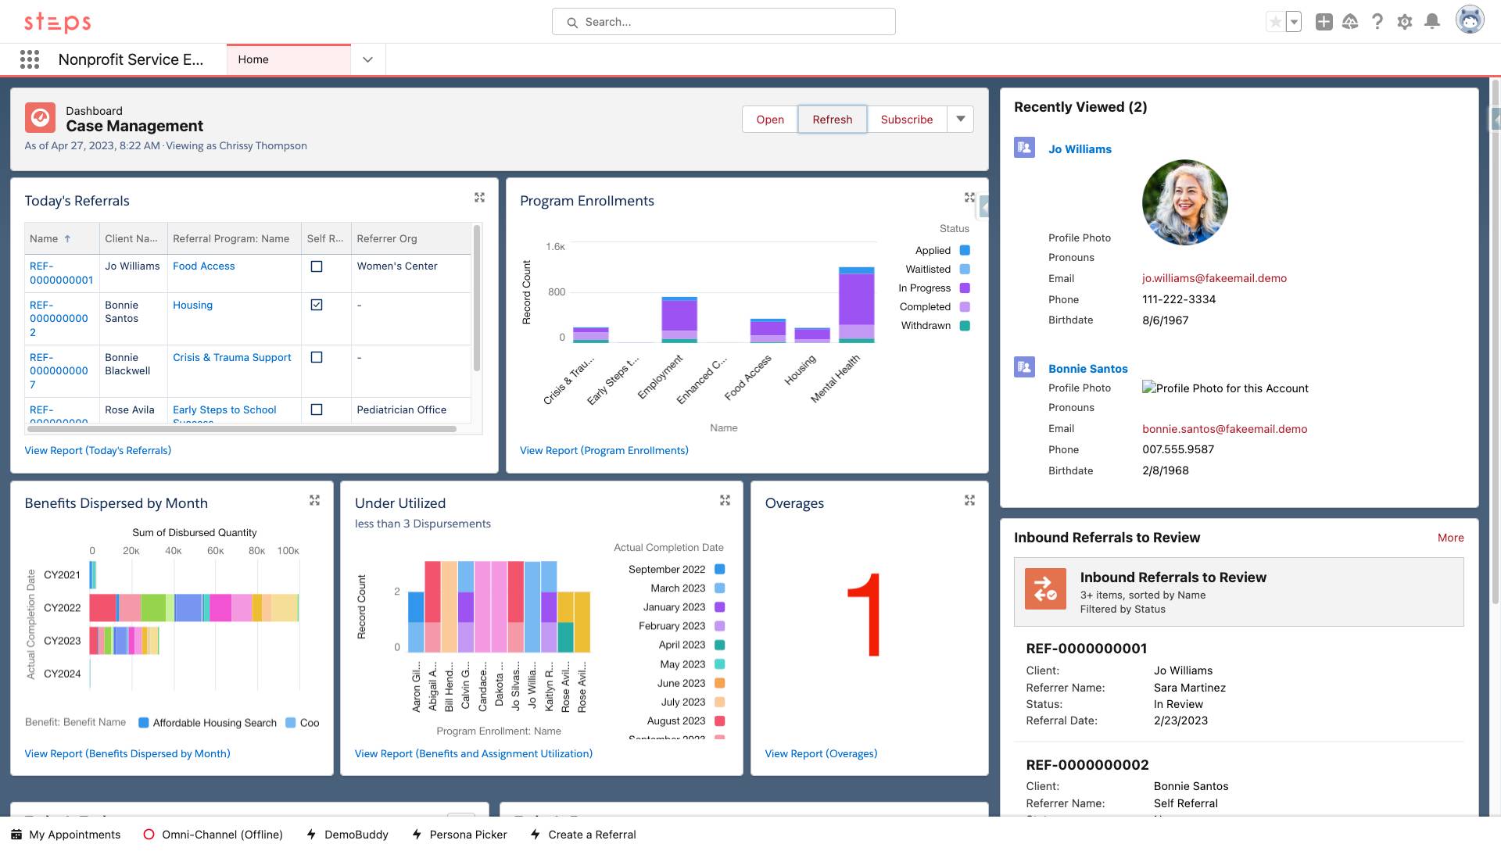The image size is (1501, 851).
Task: Click the favorites star icon
Action: point(1275,22)
